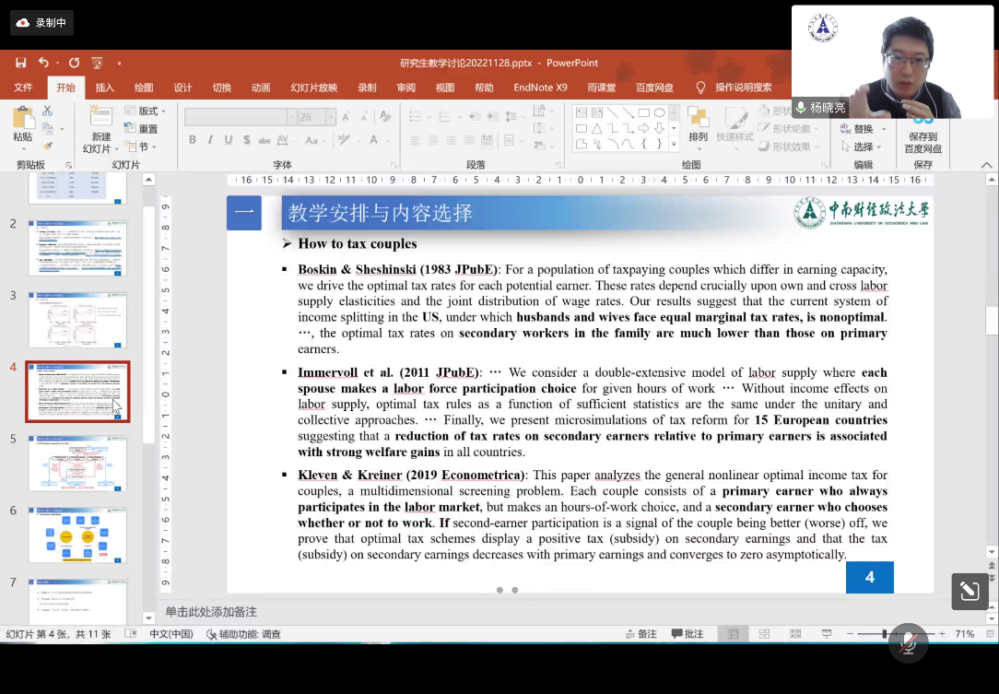Switch to Slide Sorter view icon
Viewport: 999px width, 694px height.
point(764,634)
